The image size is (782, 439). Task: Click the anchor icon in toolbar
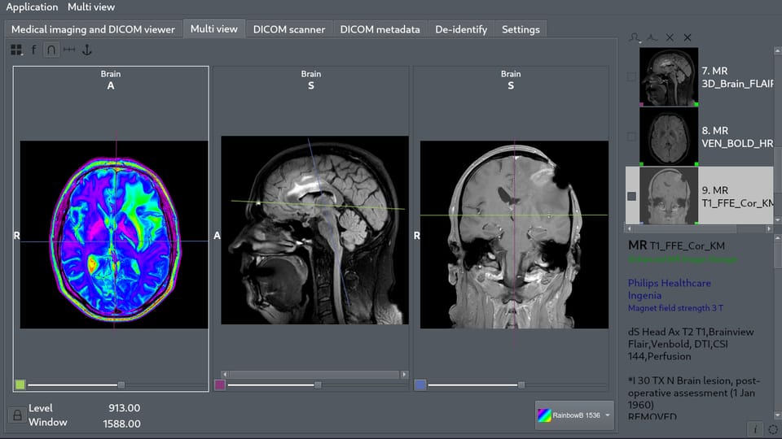click(x=87, y=50)
